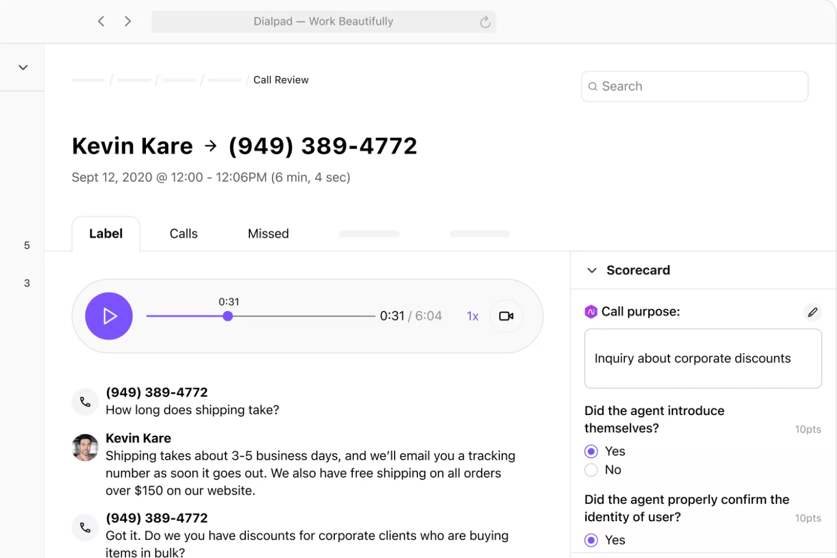Viewport: 837px width, 558px height.
Task: Click the audio progress slider handle
Action: point(228,316)
